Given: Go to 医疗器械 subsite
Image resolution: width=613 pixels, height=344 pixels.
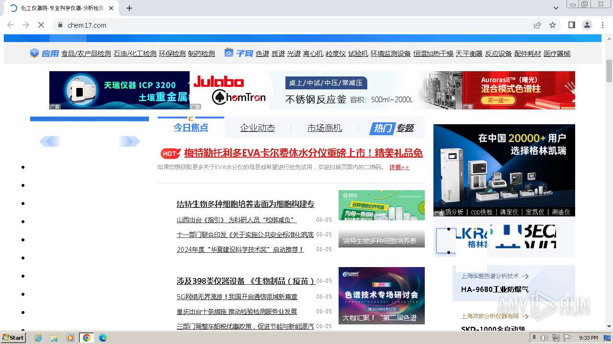Looking at the screenshot, I should click(557, 54).
